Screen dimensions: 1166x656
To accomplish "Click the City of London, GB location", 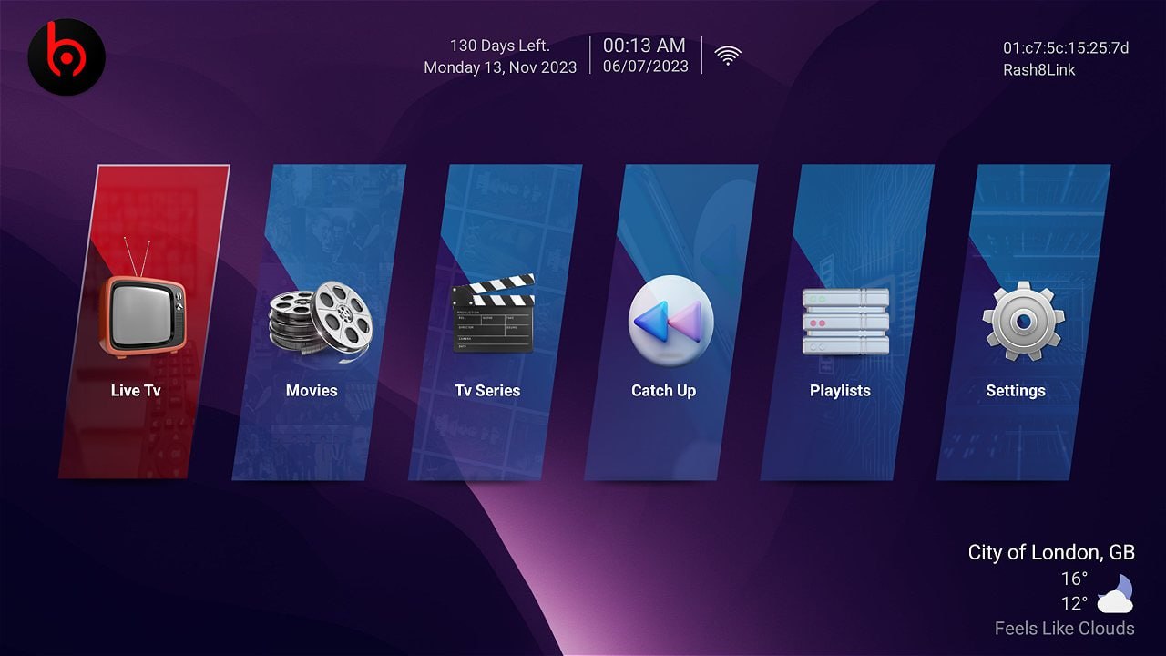I will click(1051, 552).
